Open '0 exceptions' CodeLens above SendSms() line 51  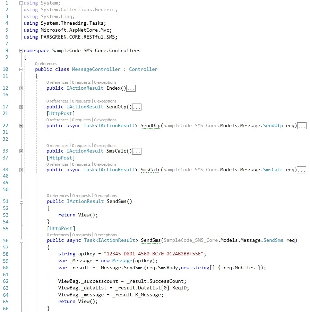(x=105, y=196)
